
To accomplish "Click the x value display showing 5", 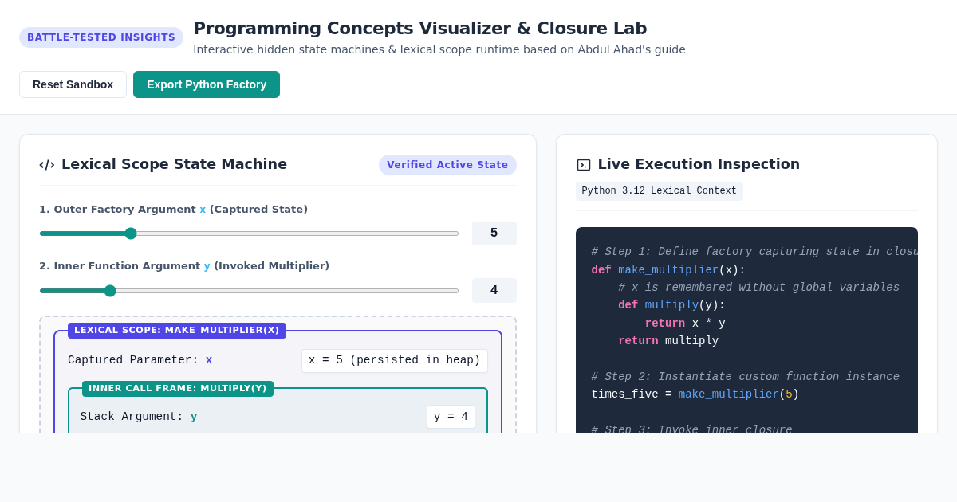I will 494,233.
